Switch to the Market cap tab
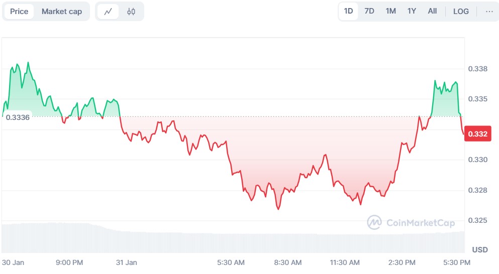This screenshot has width=499, height=274. coord(62,12)
